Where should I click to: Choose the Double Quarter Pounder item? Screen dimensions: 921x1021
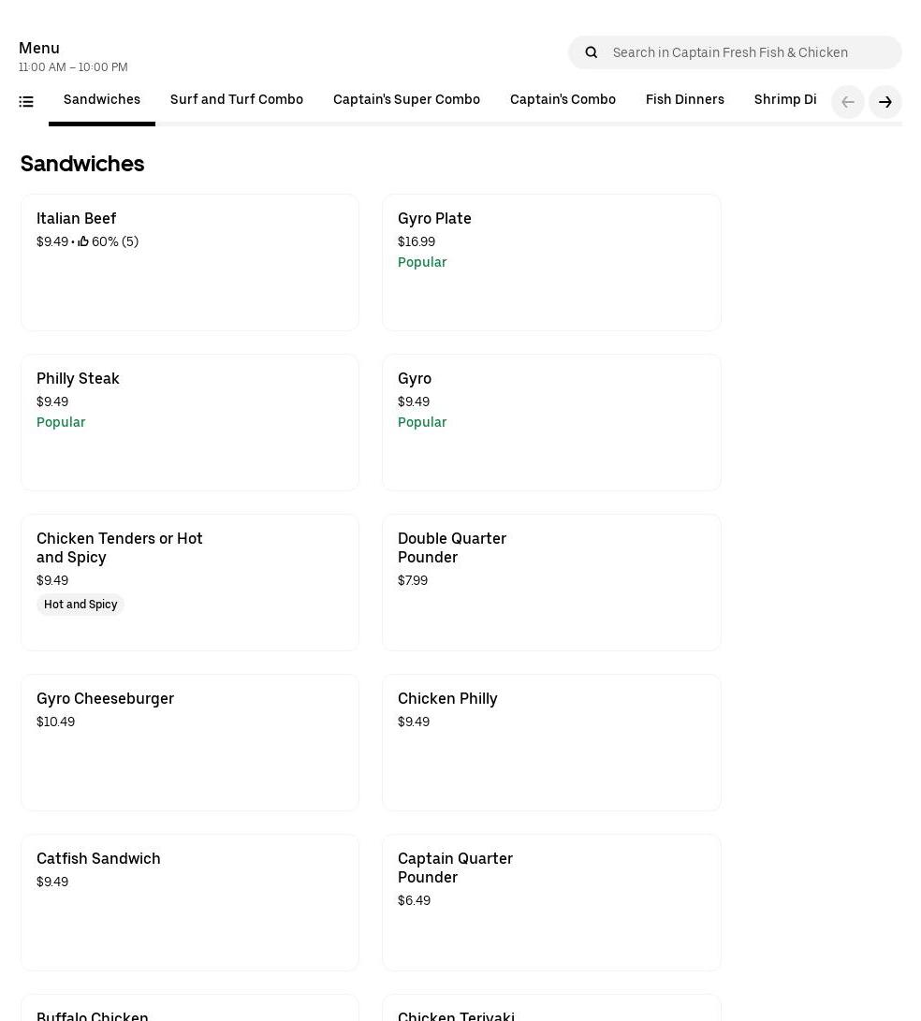pyautogui.click(x=551, y=582)
